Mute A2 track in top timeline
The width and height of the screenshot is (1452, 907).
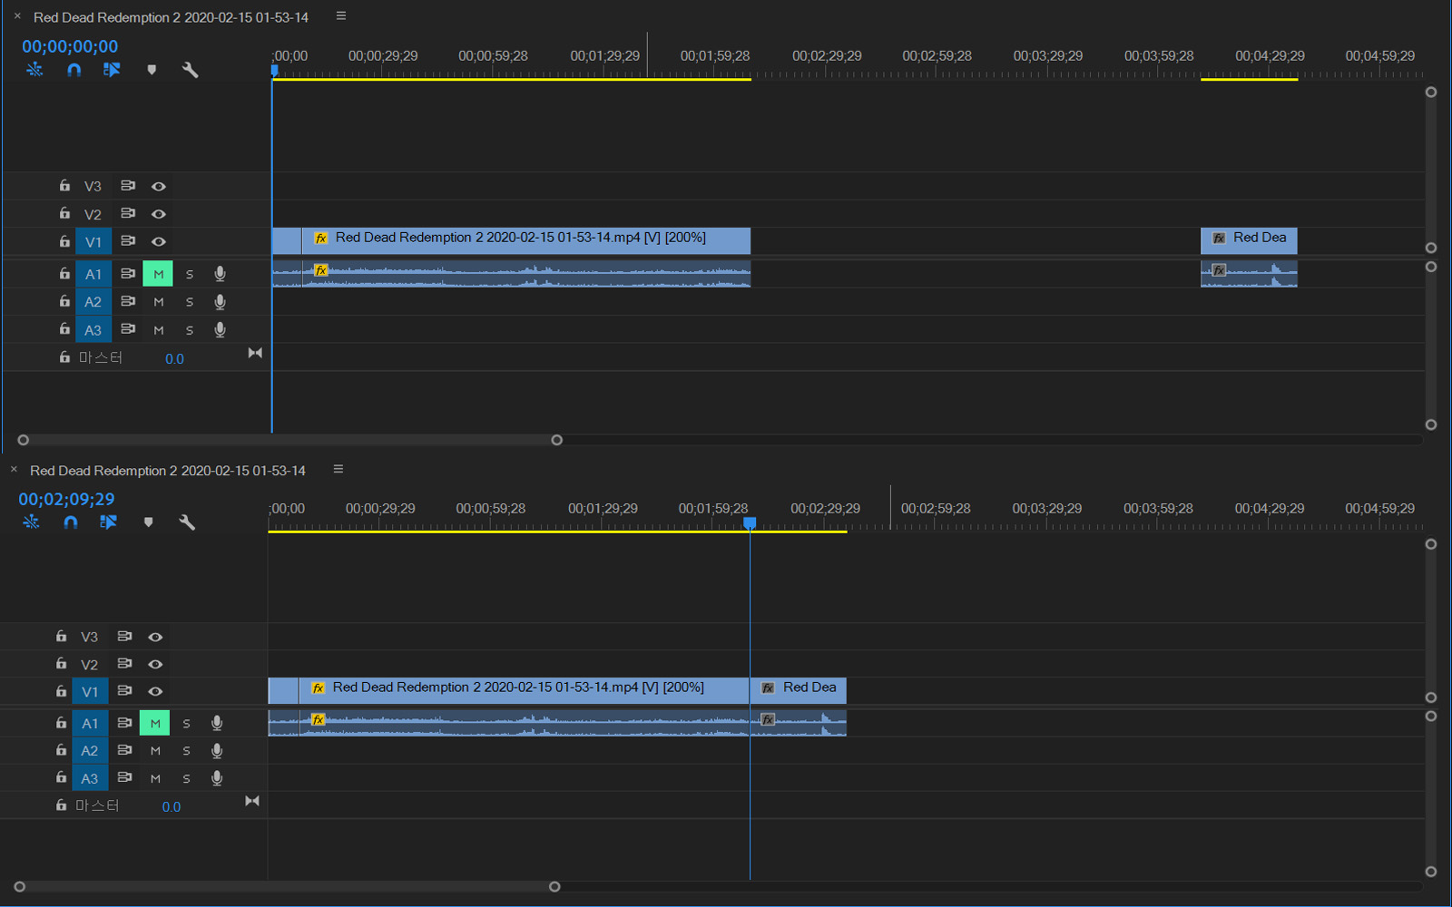(x=159, y=302)
